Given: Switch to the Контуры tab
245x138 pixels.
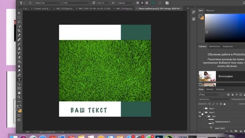Looking at the screenshot, I should (x=220, y=89).
